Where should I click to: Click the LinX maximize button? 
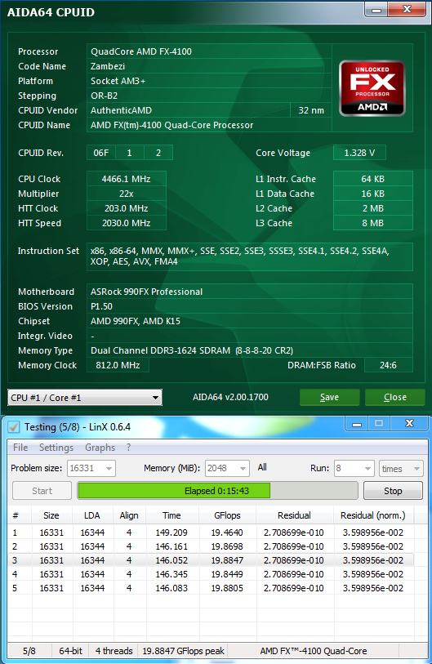[x=379, y=423]
